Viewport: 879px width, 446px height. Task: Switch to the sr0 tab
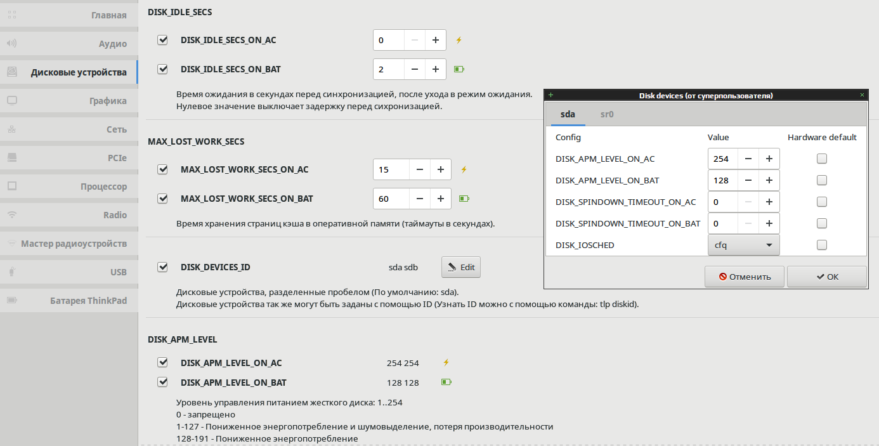[x=607, y=114]
